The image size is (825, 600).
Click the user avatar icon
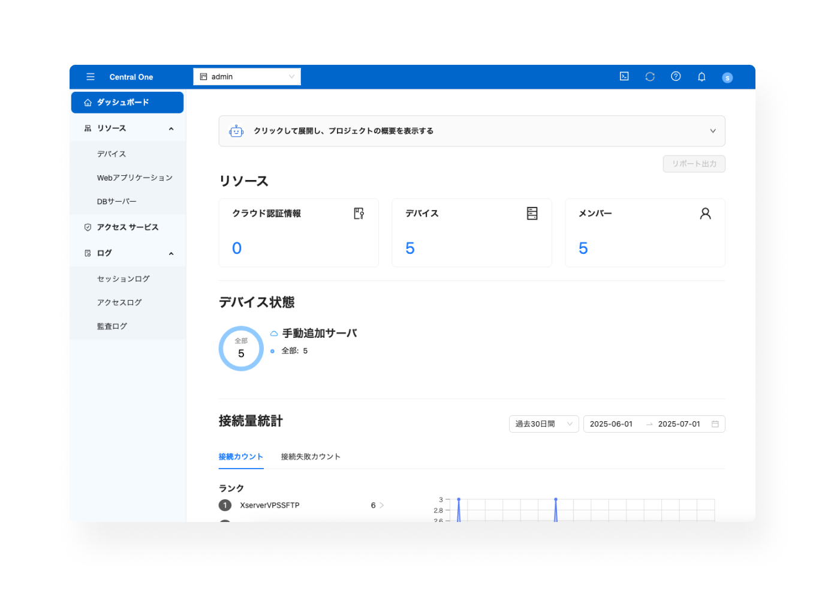[727, 77]
